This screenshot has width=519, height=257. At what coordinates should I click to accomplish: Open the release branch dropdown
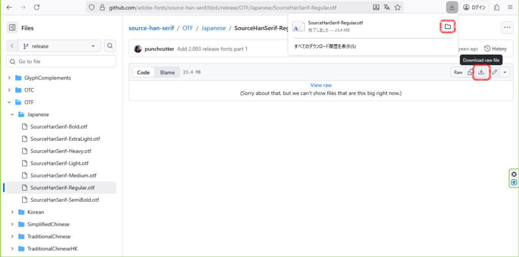click(x=60, y=46)
